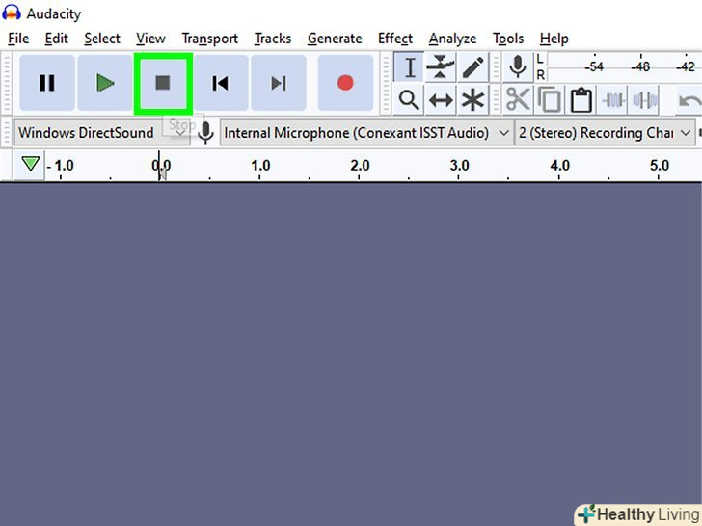This screenshot has width=702, height=526.
Task: Open the Edit menu
Action: point(56,39)
